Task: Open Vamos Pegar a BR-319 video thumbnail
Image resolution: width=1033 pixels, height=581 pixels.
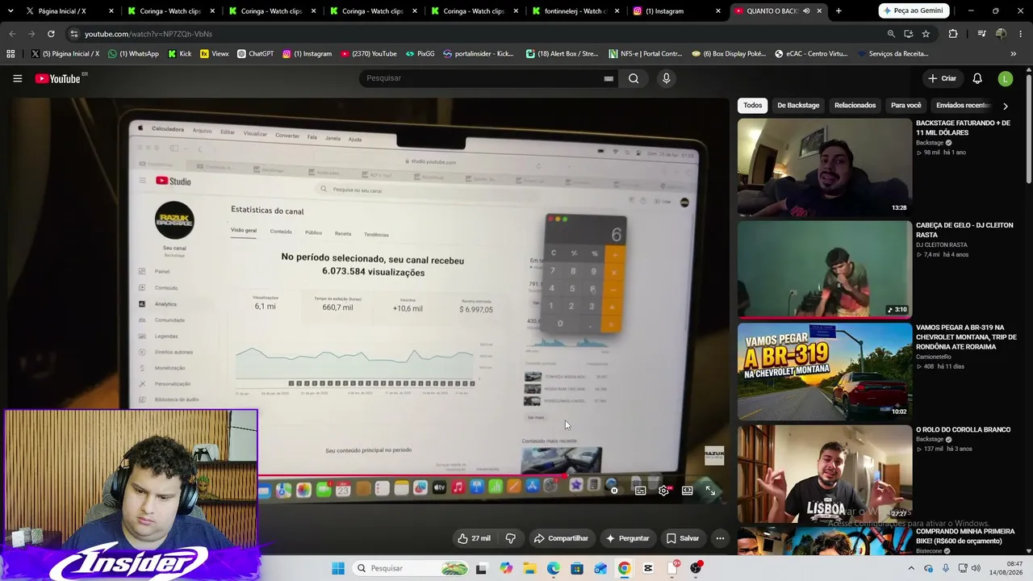Action: pyautogui.click(x=825, y=372)
